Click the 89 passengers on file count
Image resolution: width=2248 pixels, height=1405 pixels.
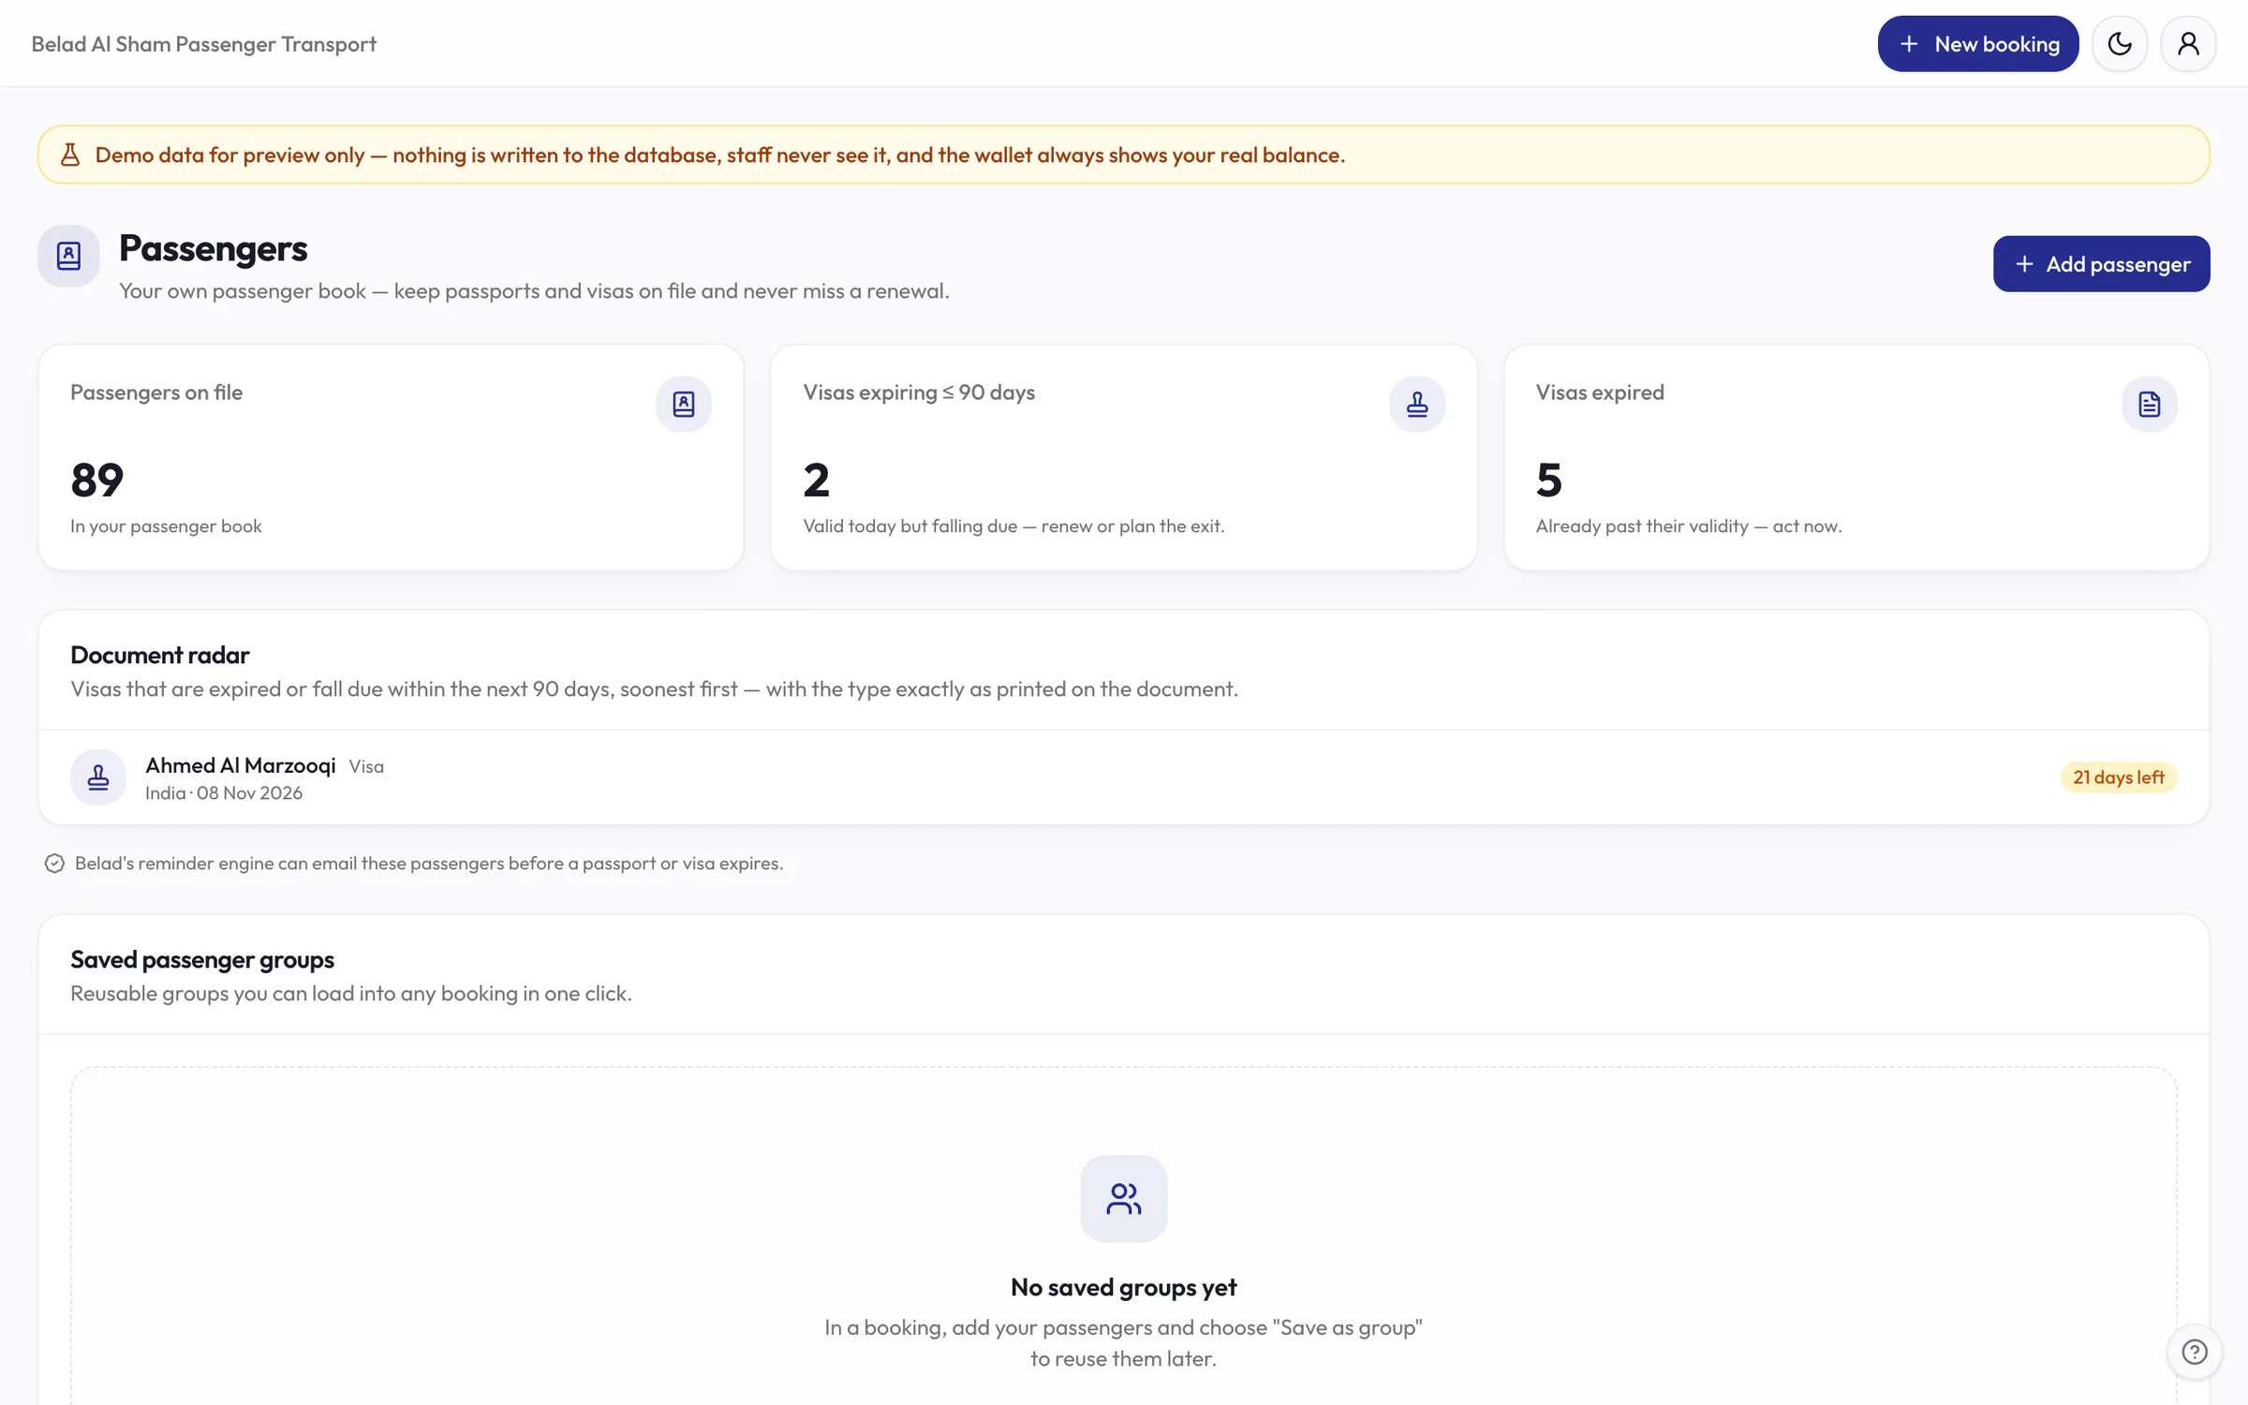(96, 481)
